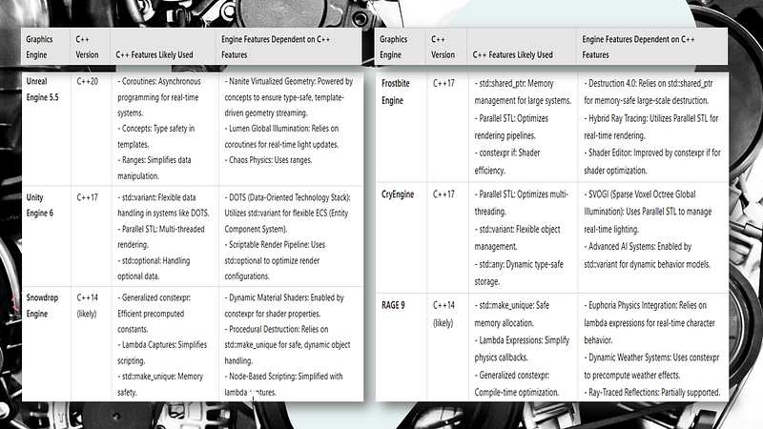Click 'Ranges: Simplifies data manipulation' text
Viewport: 763px width, 429px height.
[155, 168]
